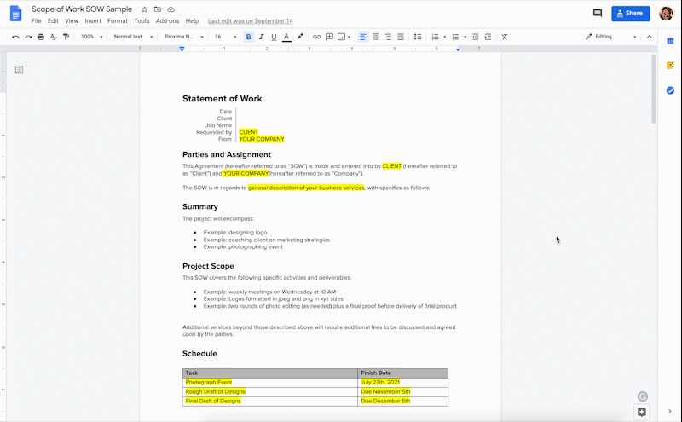Decrease indent
Screen dimensions: 682x422
click(476, 37)
